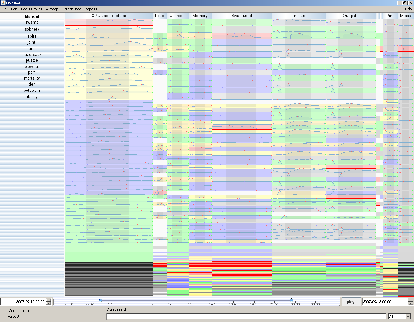Screen dimensions: 414x322
Task: Select the haversack asset row
Action: pyautogui.click(x=32, y=55)
